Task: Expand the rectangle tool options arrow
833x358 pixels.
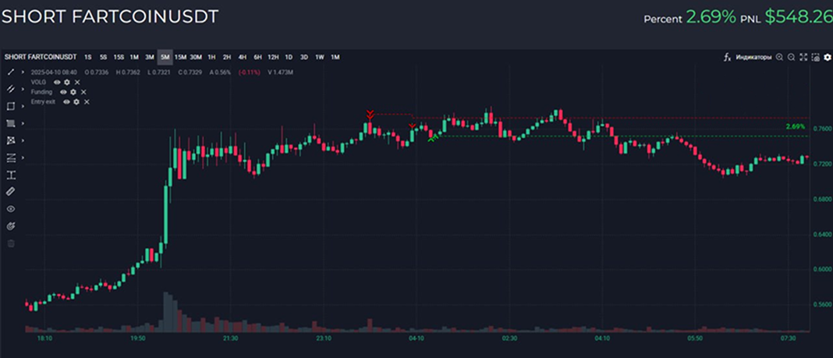Action: point(23,106)
